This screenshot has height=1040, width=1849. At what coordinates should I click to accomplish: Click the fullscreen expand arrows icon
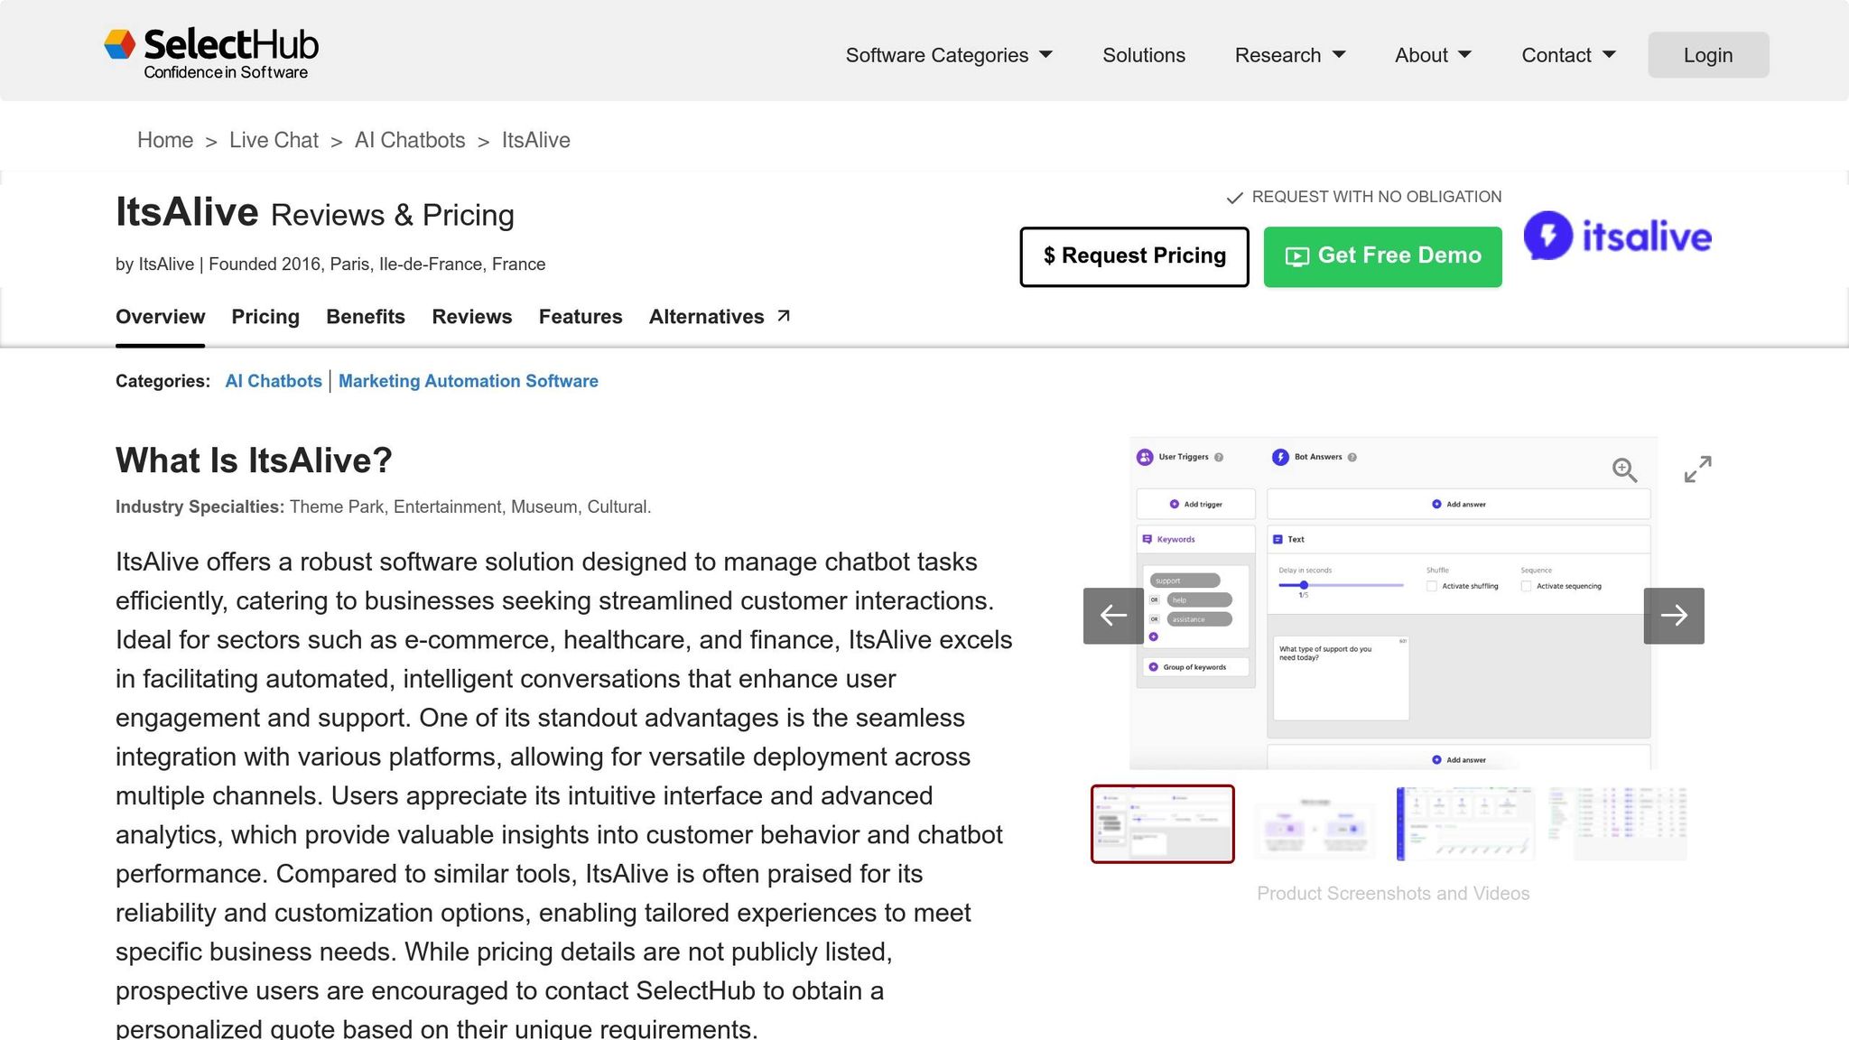[1697, 469]
